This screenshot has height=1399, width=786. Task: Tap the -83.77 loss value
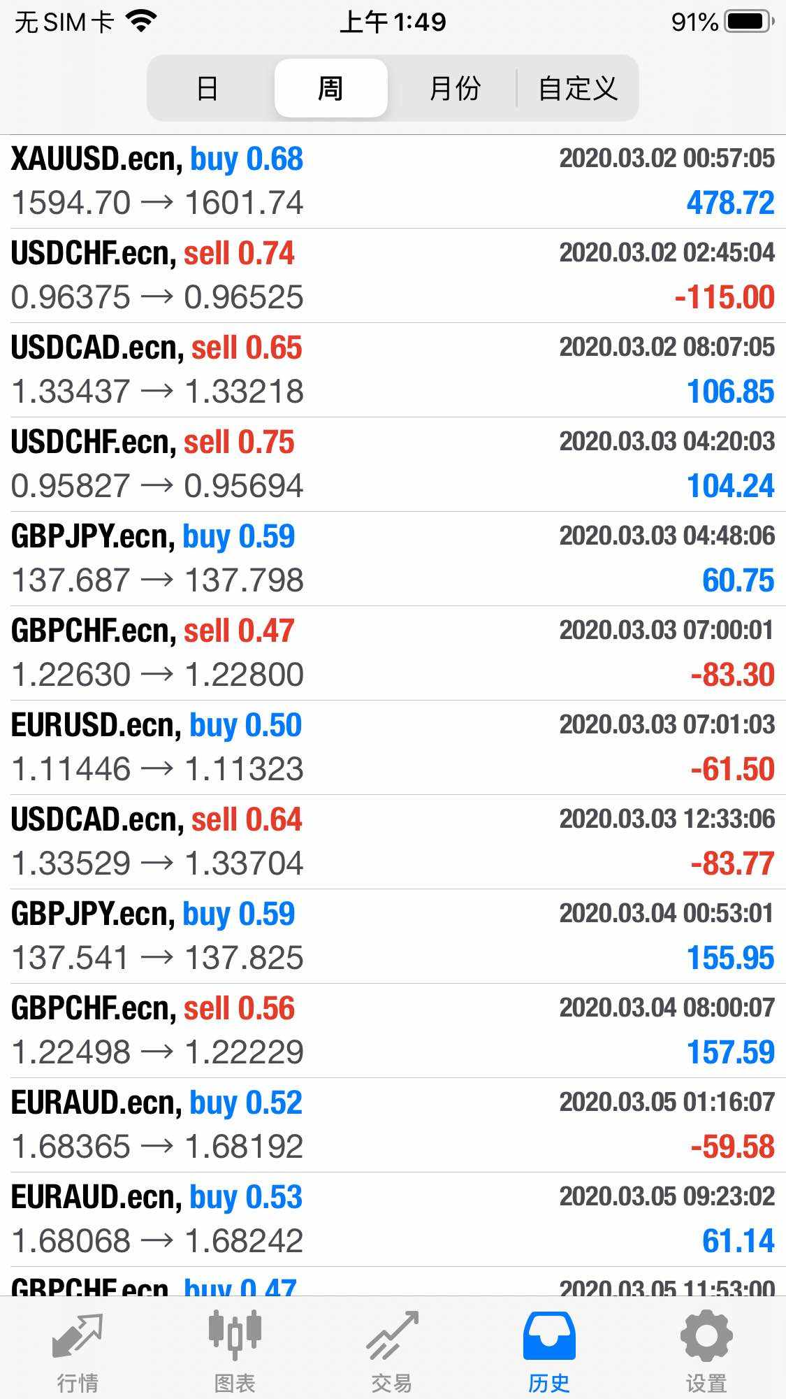(732, 864)
